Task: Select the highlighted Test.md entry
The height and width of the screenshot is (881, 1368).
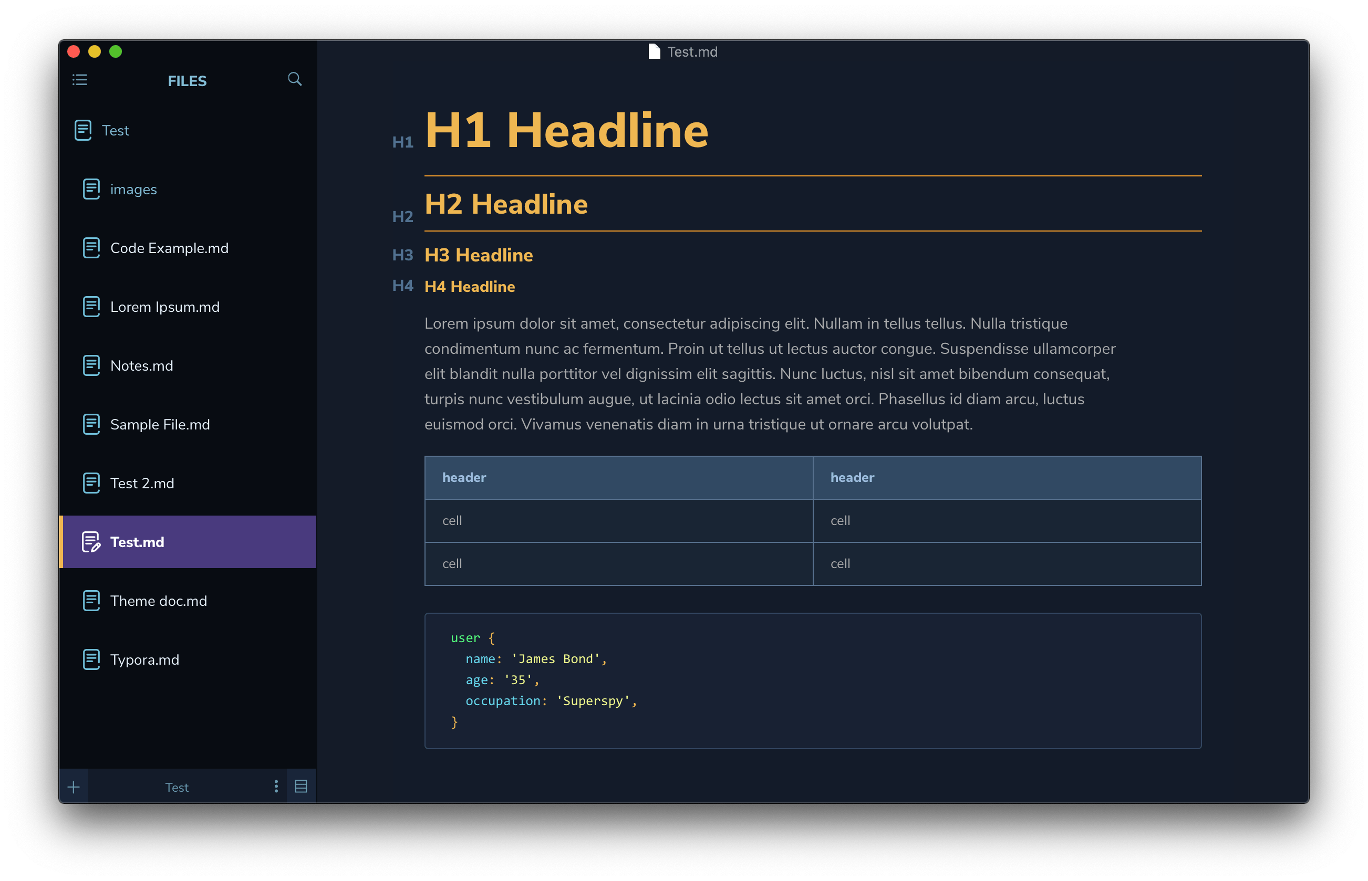Action: [x=188, y=542]
